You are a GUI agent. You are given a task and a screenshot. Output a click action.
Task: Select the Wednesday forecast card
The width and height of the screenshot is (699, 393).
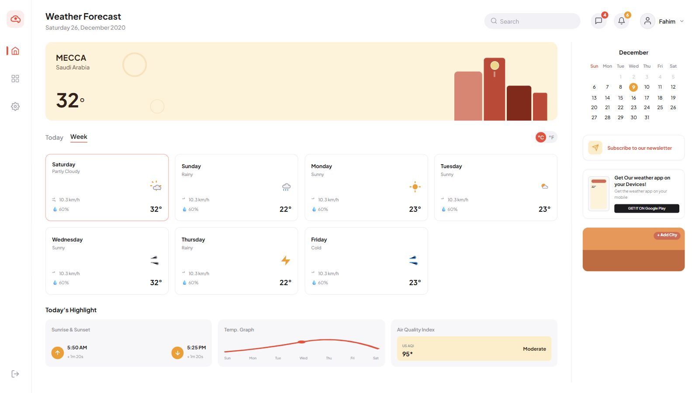(x=107, y=261)
